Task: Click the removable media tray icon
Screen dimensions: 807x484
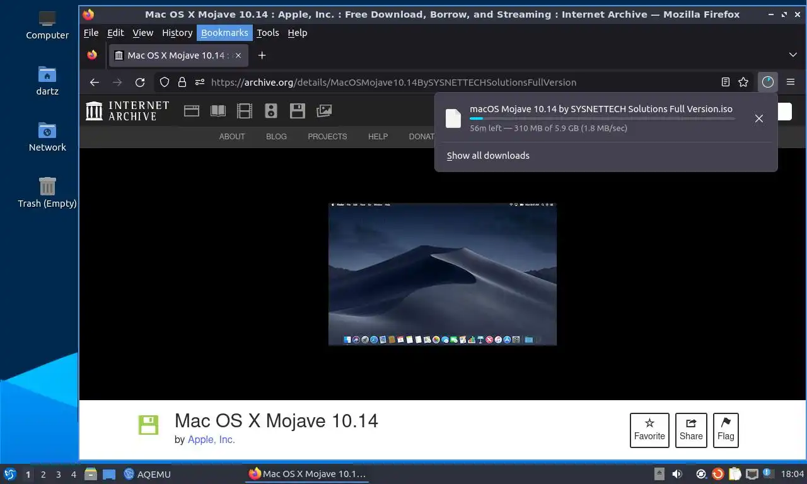Action: pos(659,474)
